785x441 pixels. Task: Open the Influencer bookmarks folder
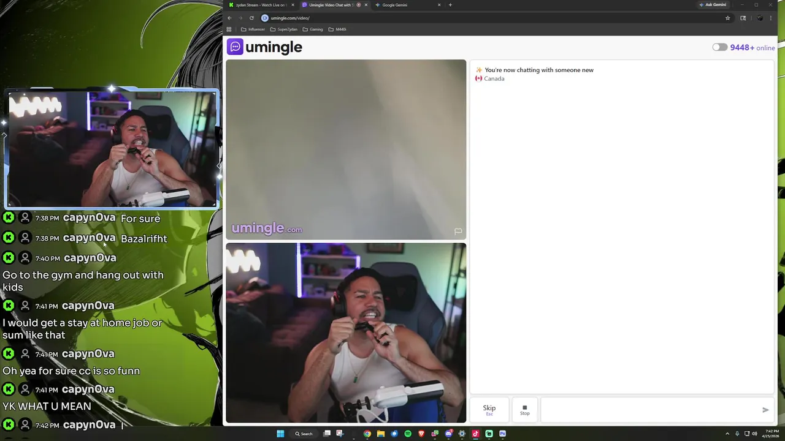(253, 29)
